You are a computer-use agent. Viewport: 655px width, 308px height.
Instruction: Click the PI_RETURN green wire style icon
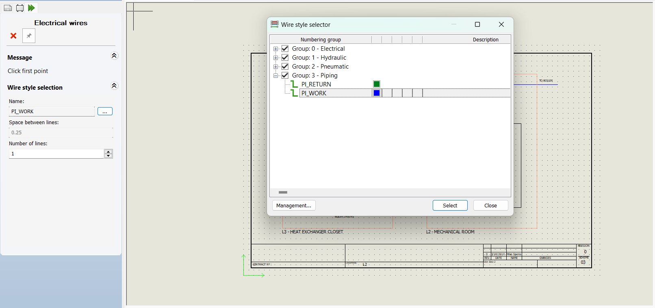(294, 84)
